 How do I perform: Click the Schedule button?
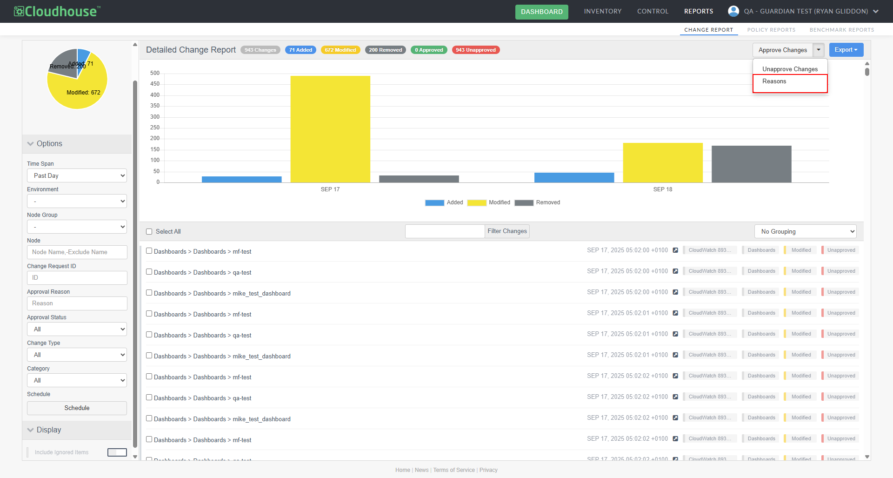[x=77, y=408]
